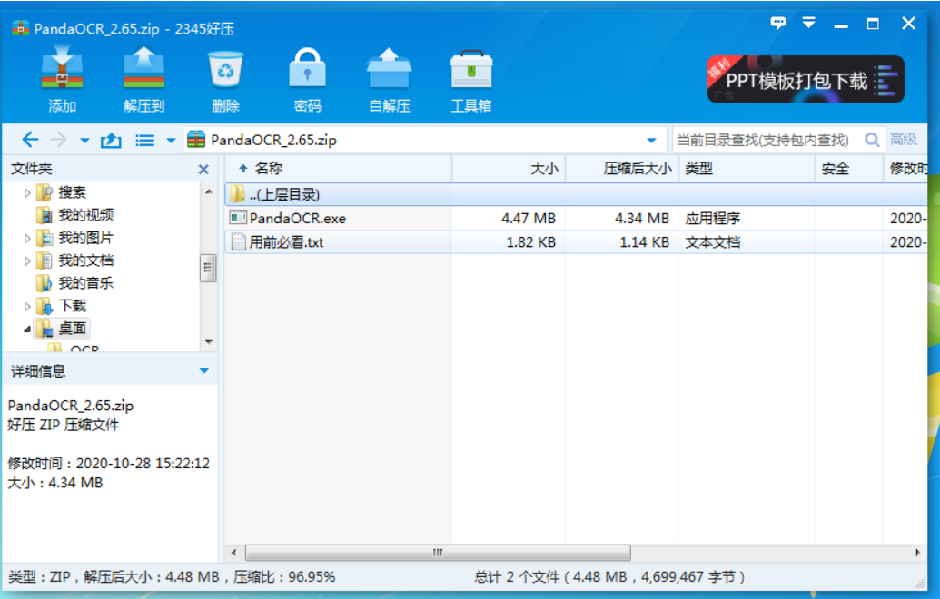This screenshot has width=940, height=599.
Task: Open the 高级 advanced search link
Action: tap(904, 140)
